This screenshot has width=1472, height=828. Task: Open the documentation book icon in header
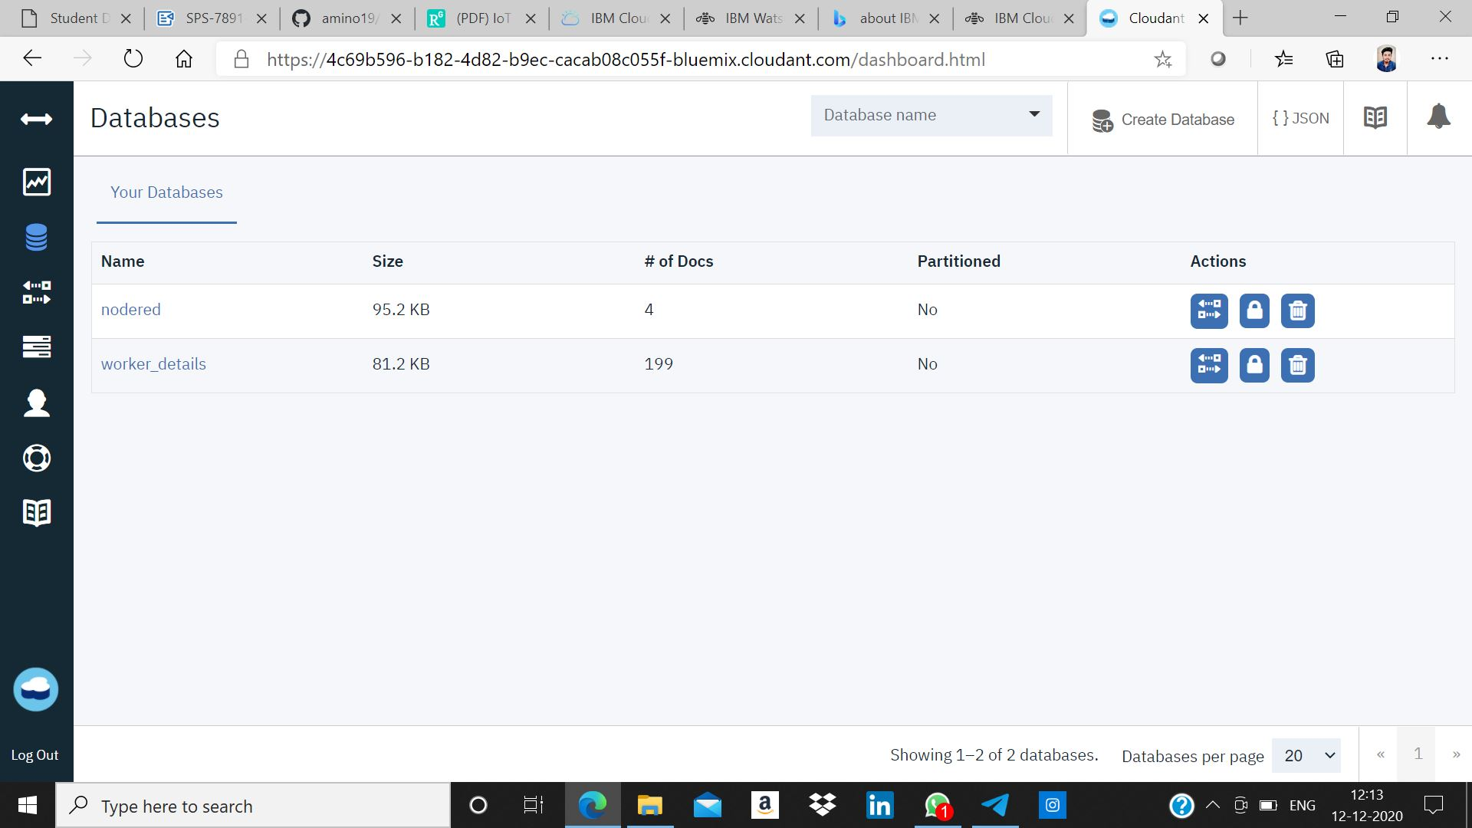pos(1375,117)
